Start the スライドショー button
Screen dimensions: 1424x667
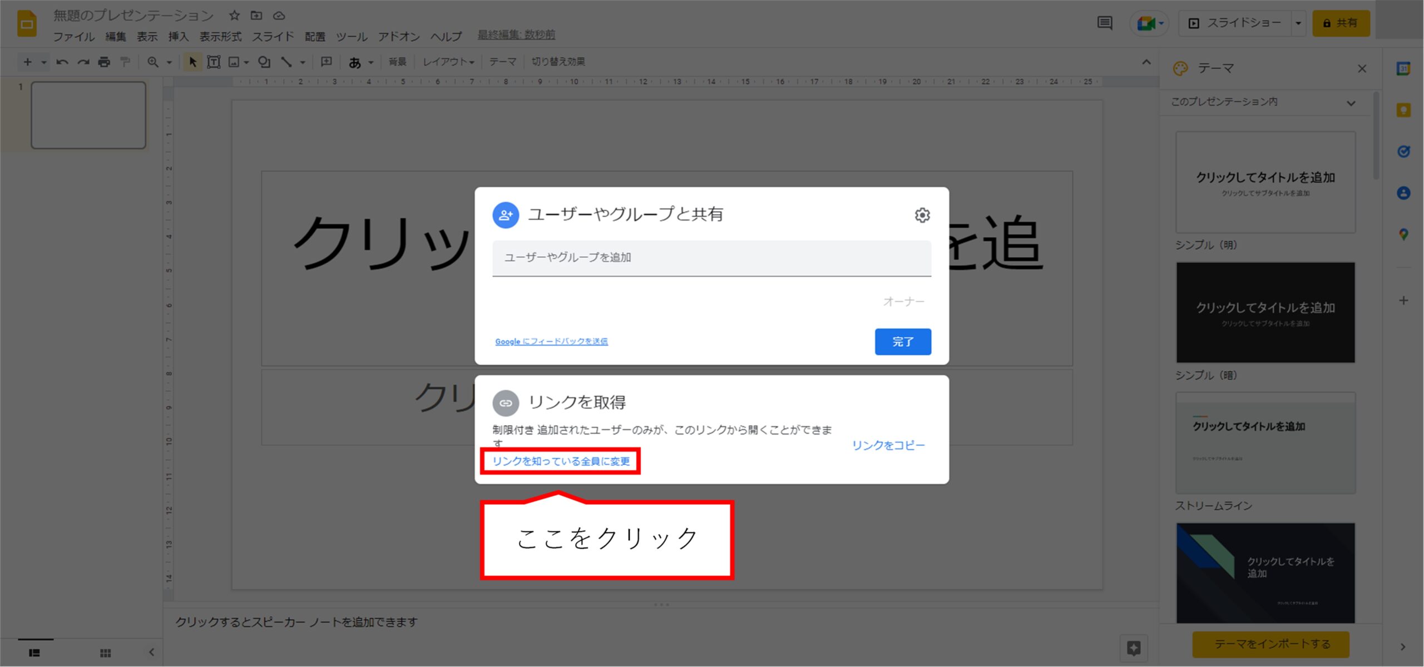coord(1235,23)
